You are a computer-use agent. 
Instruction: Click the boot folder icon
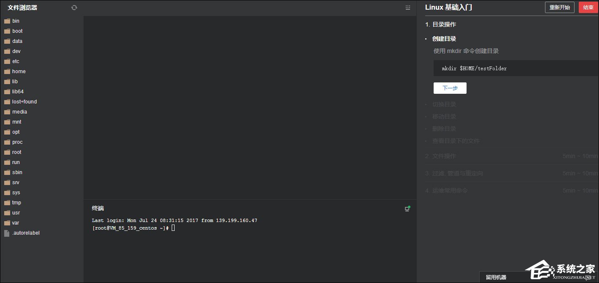click(7, 31)
